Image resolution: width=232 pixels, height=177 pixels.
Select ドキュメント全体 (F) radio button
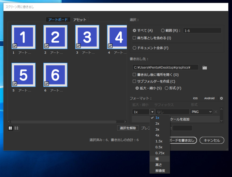(134, 48)
